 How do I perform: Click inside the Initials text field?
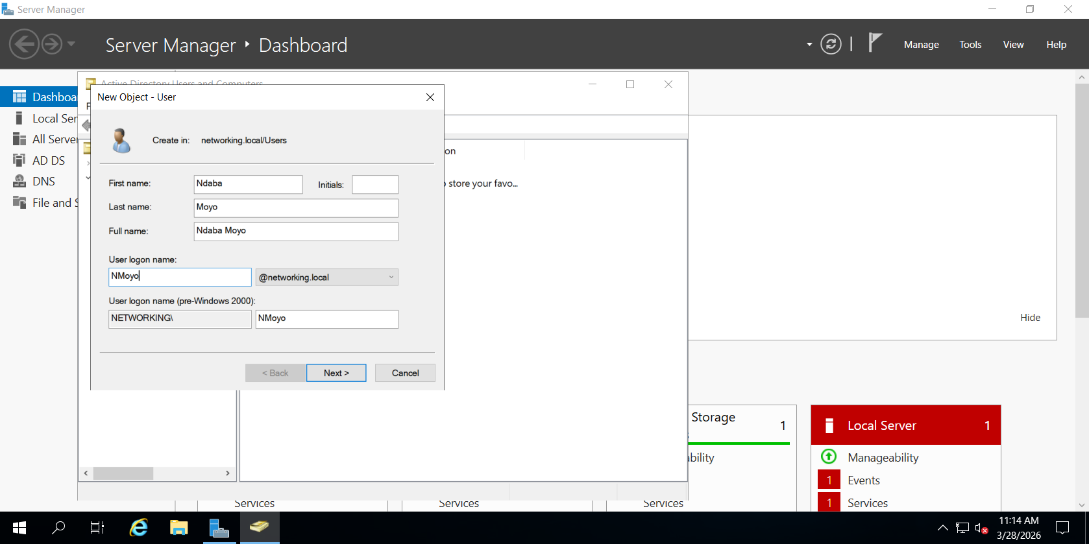(375, 185)
